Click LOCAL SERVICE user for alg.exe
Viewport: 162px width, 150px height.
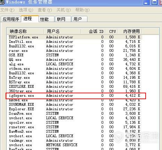coord(59,64)
